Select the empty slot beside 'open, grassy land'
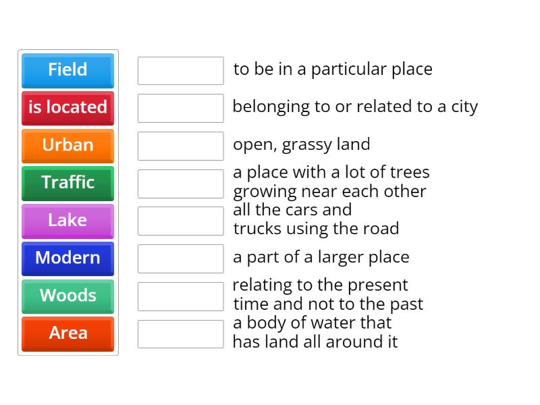 (x=181, y=146)
